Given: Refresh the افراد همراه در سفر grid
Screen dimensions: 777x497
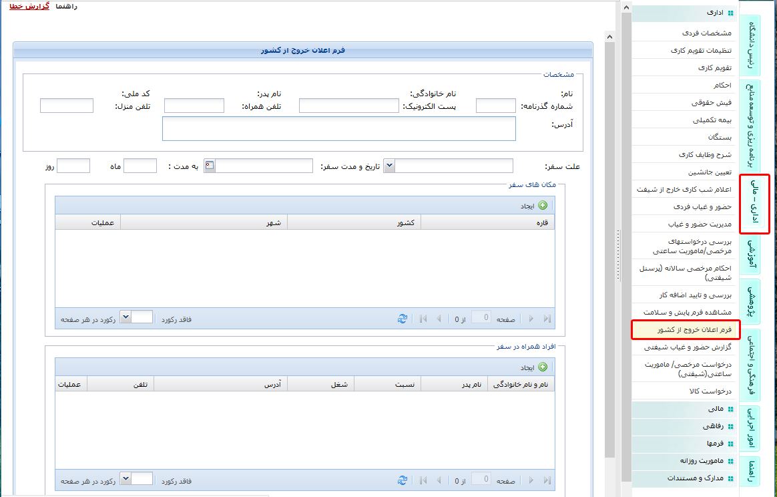Looking at the screenshot, I should click(x=403, y=480).
